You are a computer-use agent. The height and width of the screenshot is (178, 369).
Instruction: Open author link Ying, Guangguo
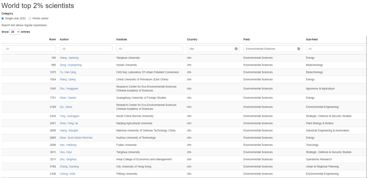[x=70, y=116]
